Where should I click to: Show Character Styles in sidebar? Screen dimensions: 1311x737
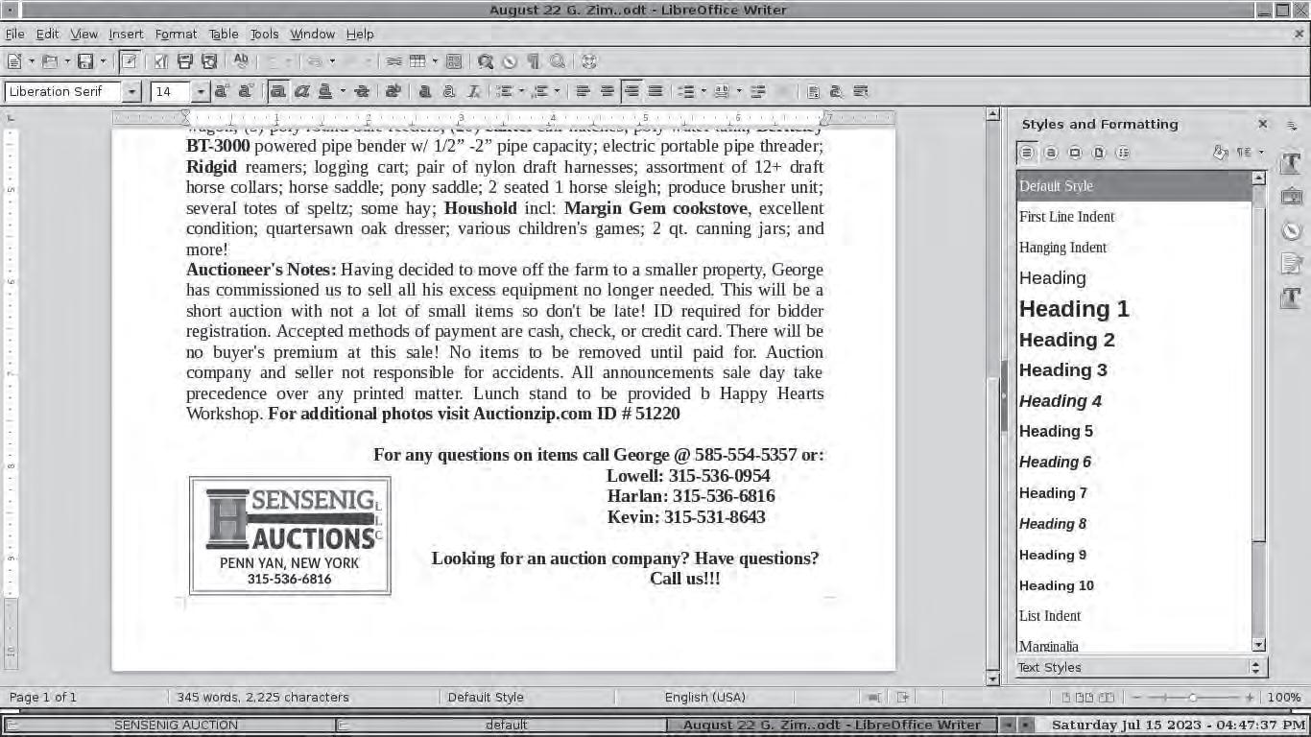1051,153
